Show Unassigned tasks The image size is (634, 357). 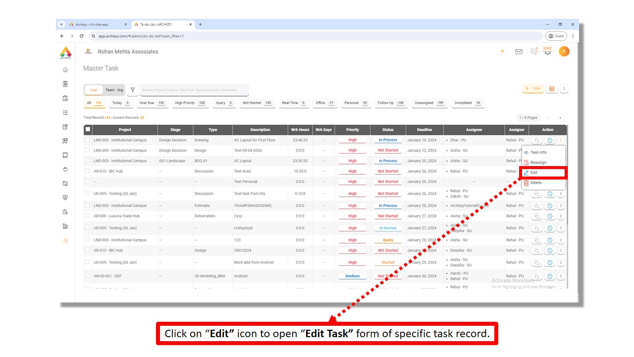tap(429, 103)
